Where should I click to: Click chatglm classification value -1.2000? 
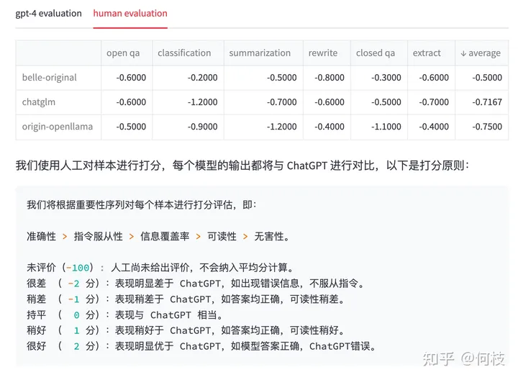(x=202, y=102)
